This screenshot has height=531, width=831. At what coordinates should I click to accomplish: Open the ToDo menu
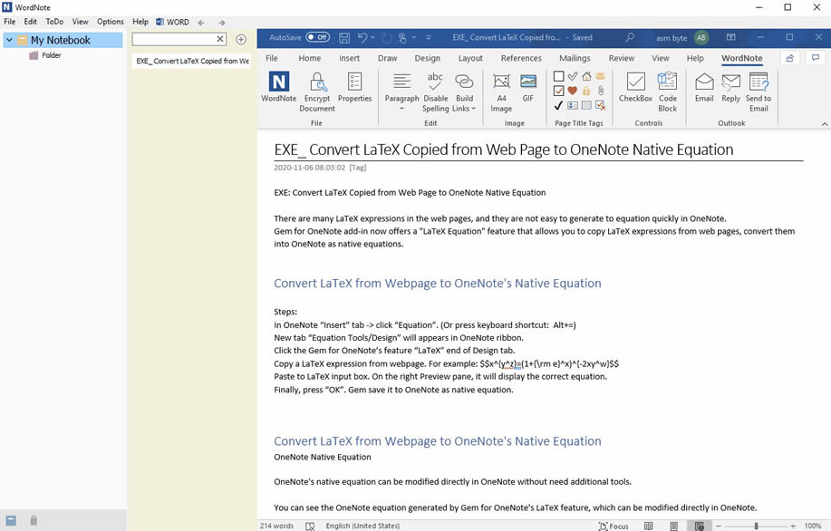coord(54,22)
